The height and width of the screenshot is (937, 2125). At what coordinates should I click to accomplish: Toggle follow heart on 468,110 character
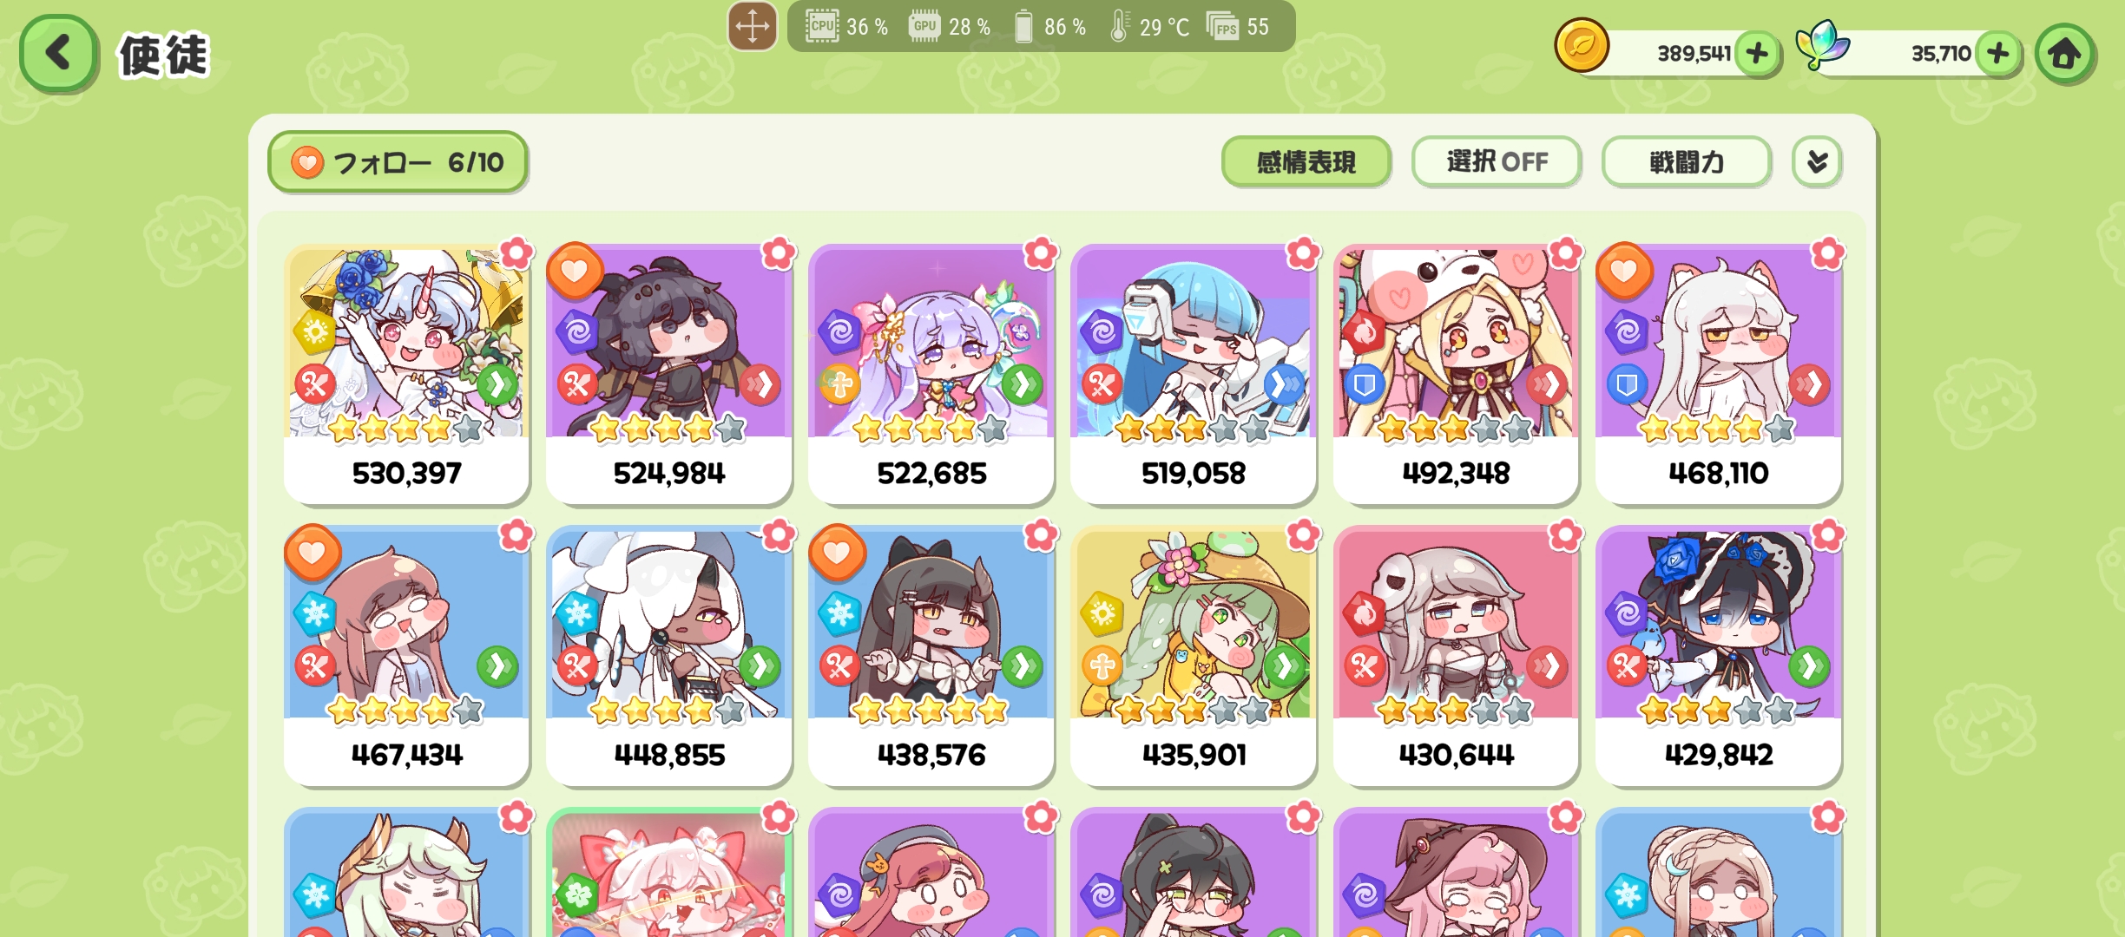point(1624,271)
